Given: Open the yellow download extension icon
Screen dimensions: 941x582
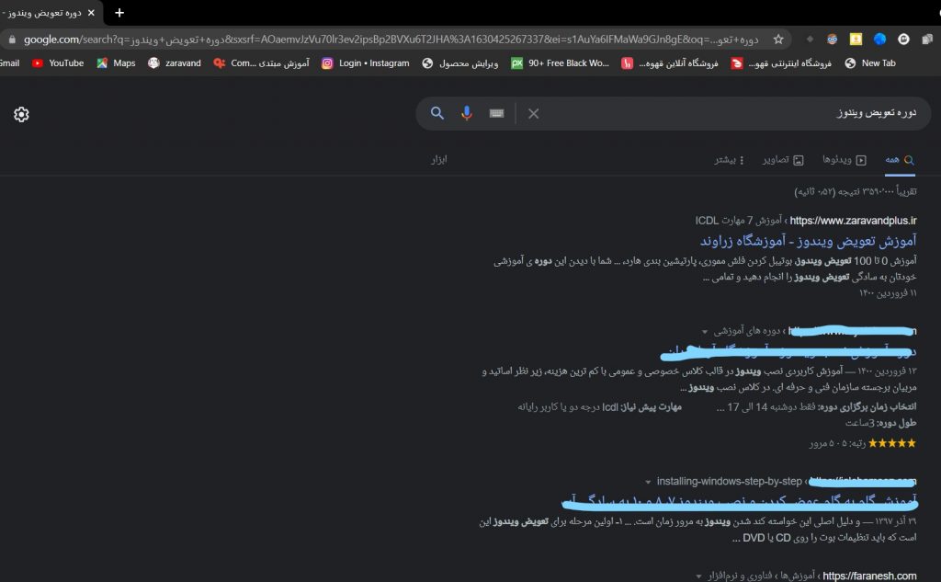Looking at the screenshot, I should click(x=856, y=40).
